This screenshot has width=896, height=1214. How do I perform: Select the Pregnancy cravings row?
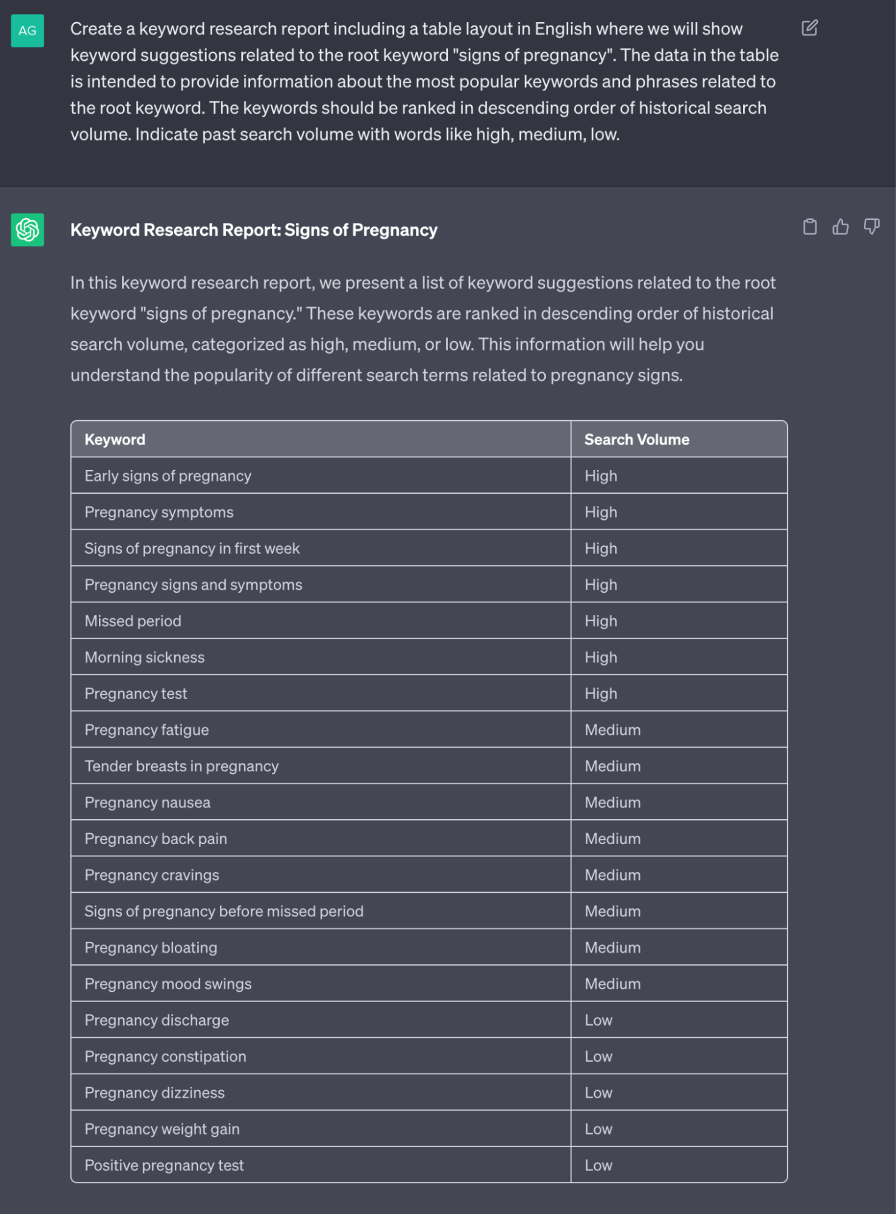pyautogui.click(x=429, y=875)
